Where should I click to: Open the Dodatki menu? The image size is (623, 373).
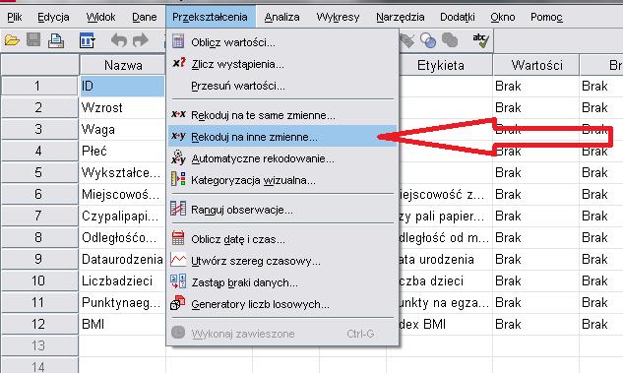pyautogui.click(x=458, y=17)
